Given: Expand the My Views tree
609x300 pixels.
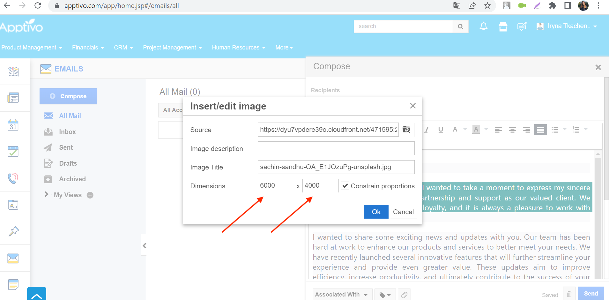Looking at the screenshot, I should point(47,194).
